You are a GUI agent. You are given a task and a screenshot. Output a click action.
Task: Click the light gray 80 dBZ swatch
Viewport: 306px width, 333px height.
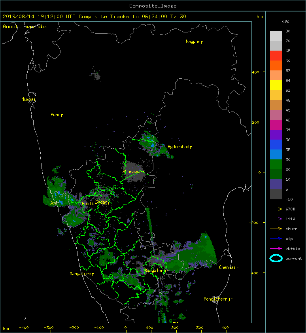tap(276, 36)
